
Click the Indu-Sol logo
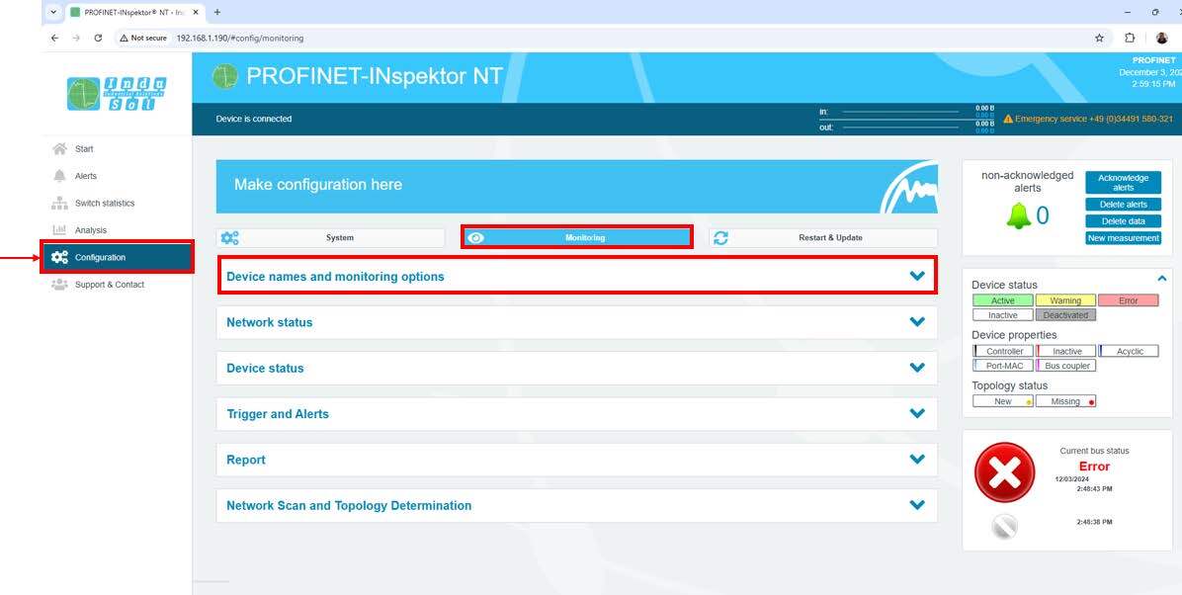pyautogui.click(x=117, y=94)
